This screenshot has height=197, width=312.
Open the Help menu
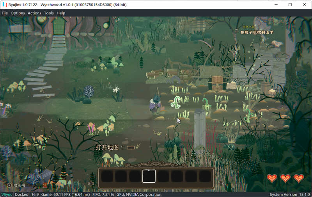pos(61,13)
